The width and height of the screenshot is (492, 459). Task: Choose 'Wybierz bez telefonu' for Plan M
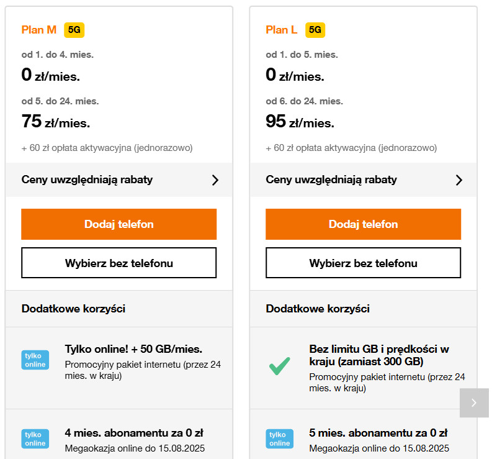click(x=119, y=263)
